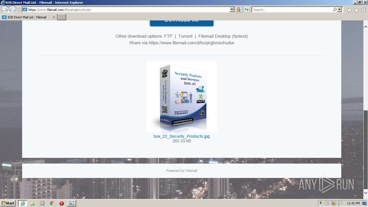This screenshot has width=368, height=207.
Task: Close the B2B Direct Mail List tab
Action: tap(54, 17)
